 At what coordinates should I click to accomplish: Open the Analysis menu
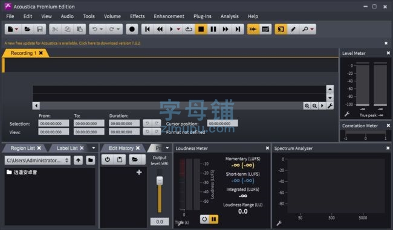(229, 16)
